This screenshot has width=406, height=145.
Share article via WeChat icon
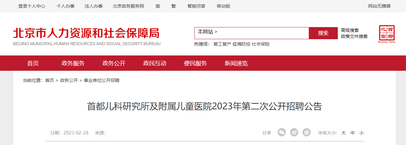point(282,132)
